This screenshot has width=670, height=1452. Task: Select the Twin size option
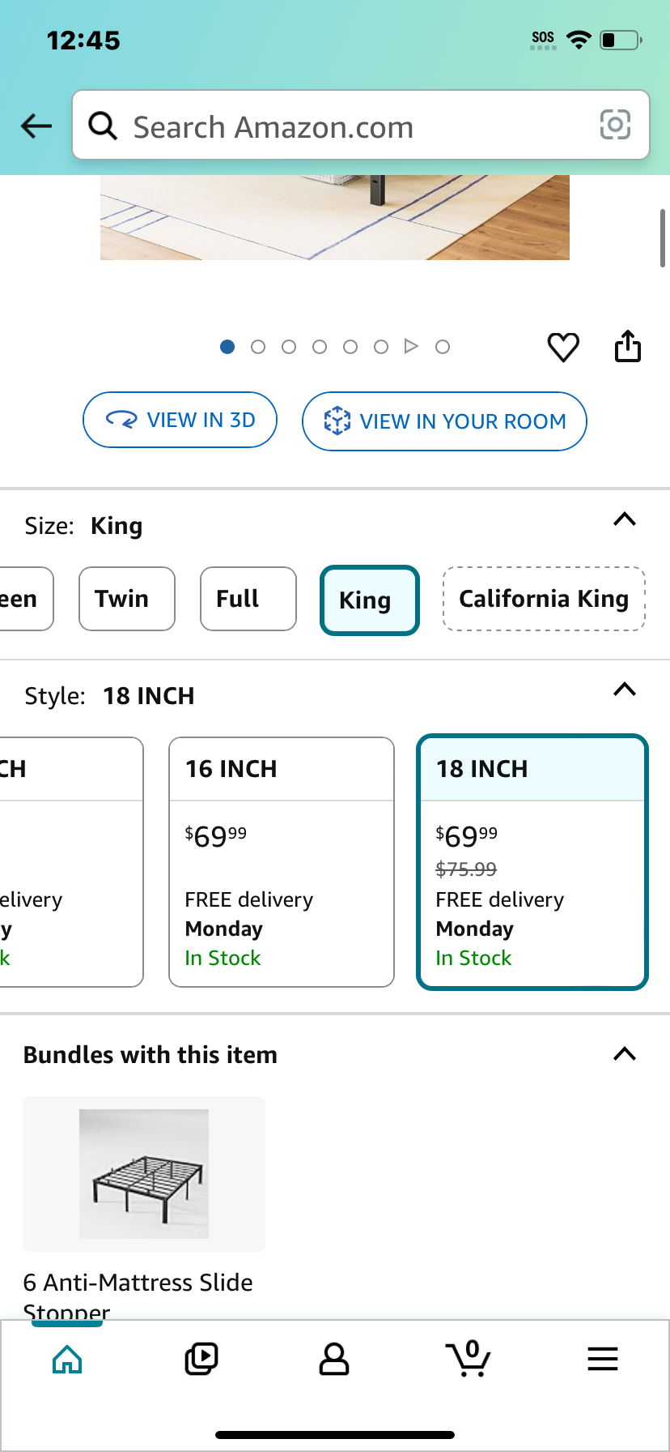[127, 599]
